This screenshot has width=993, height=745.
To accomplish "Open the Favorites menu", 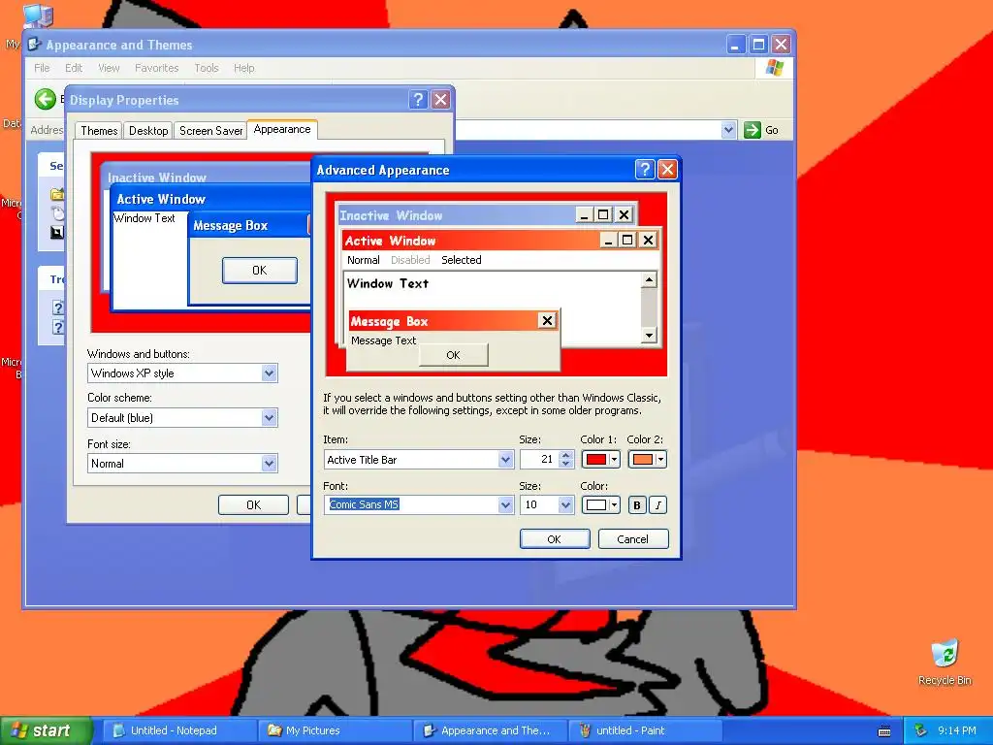I will point(156,68).
